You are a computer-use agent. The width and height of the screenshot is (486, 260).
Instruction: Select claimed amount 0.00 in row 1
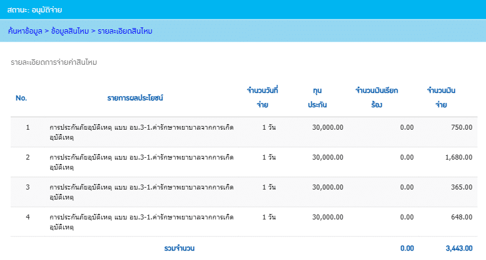point(407,127)
